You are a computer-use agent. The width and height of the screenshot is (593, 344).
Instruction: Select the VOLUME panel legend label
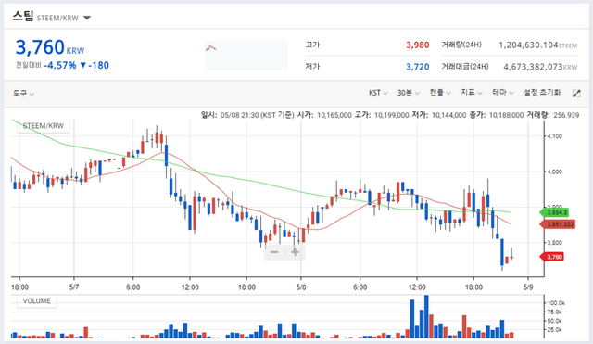[37, 301]
